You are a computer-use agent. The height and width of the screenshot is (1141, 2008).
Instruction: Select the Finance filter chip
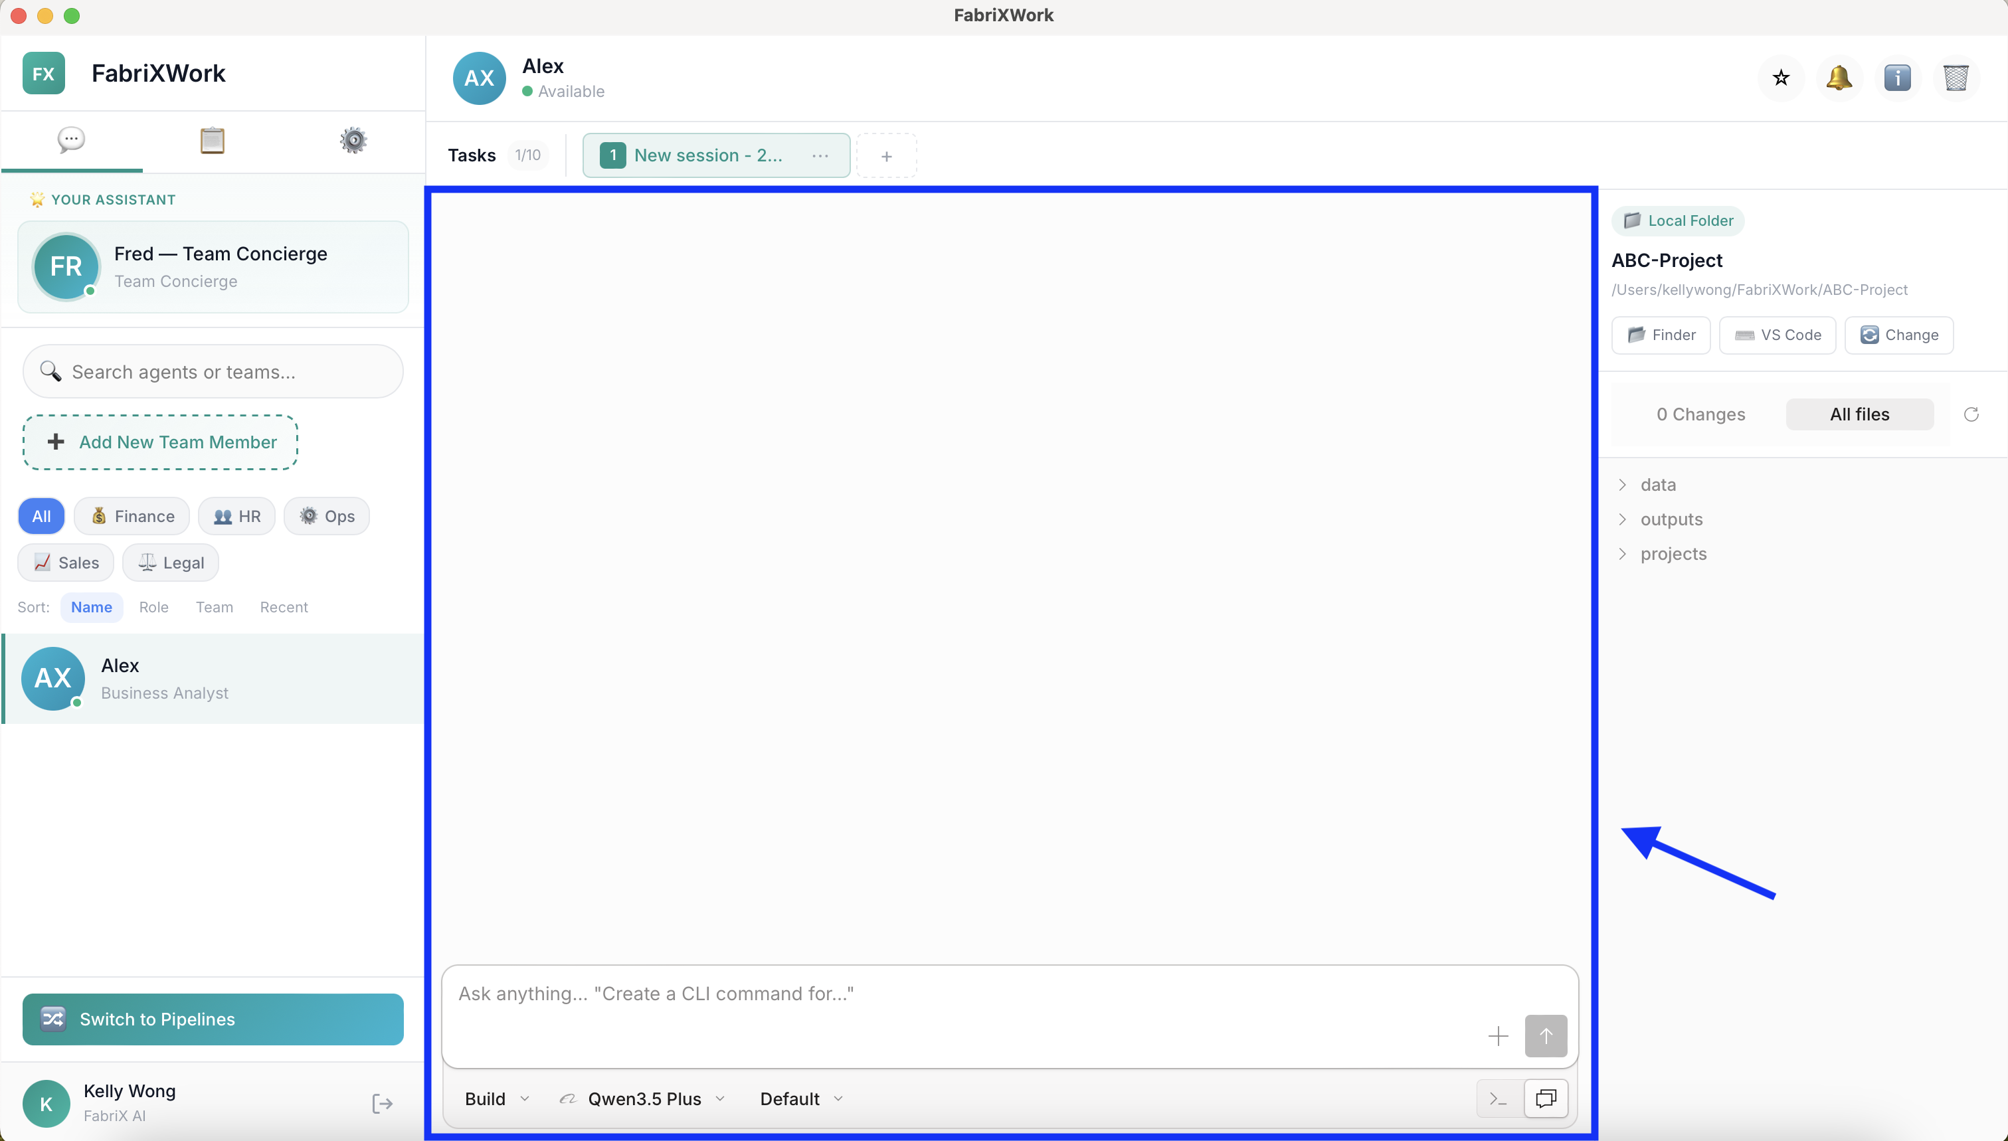point(132,517)
